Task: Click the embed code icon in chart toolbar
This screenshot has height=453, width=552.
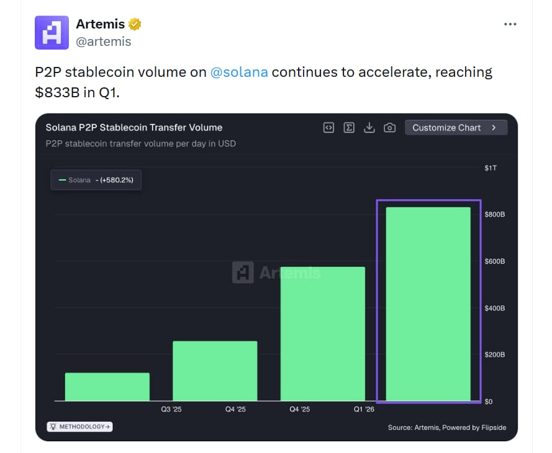Action: (328, 128)
